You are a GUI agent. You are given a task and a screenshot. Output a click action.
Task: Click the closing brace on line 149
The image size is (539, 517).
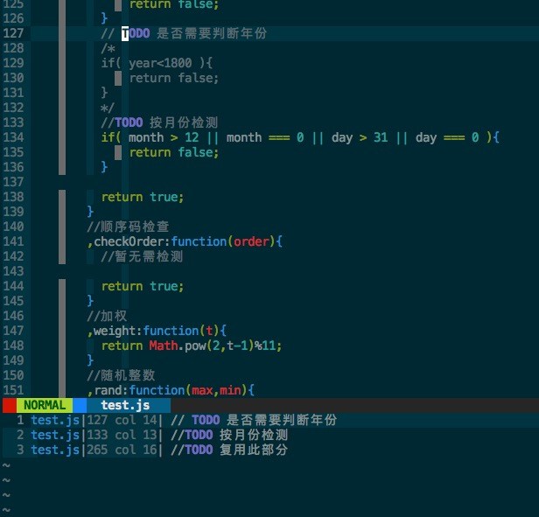pos(90,360)
